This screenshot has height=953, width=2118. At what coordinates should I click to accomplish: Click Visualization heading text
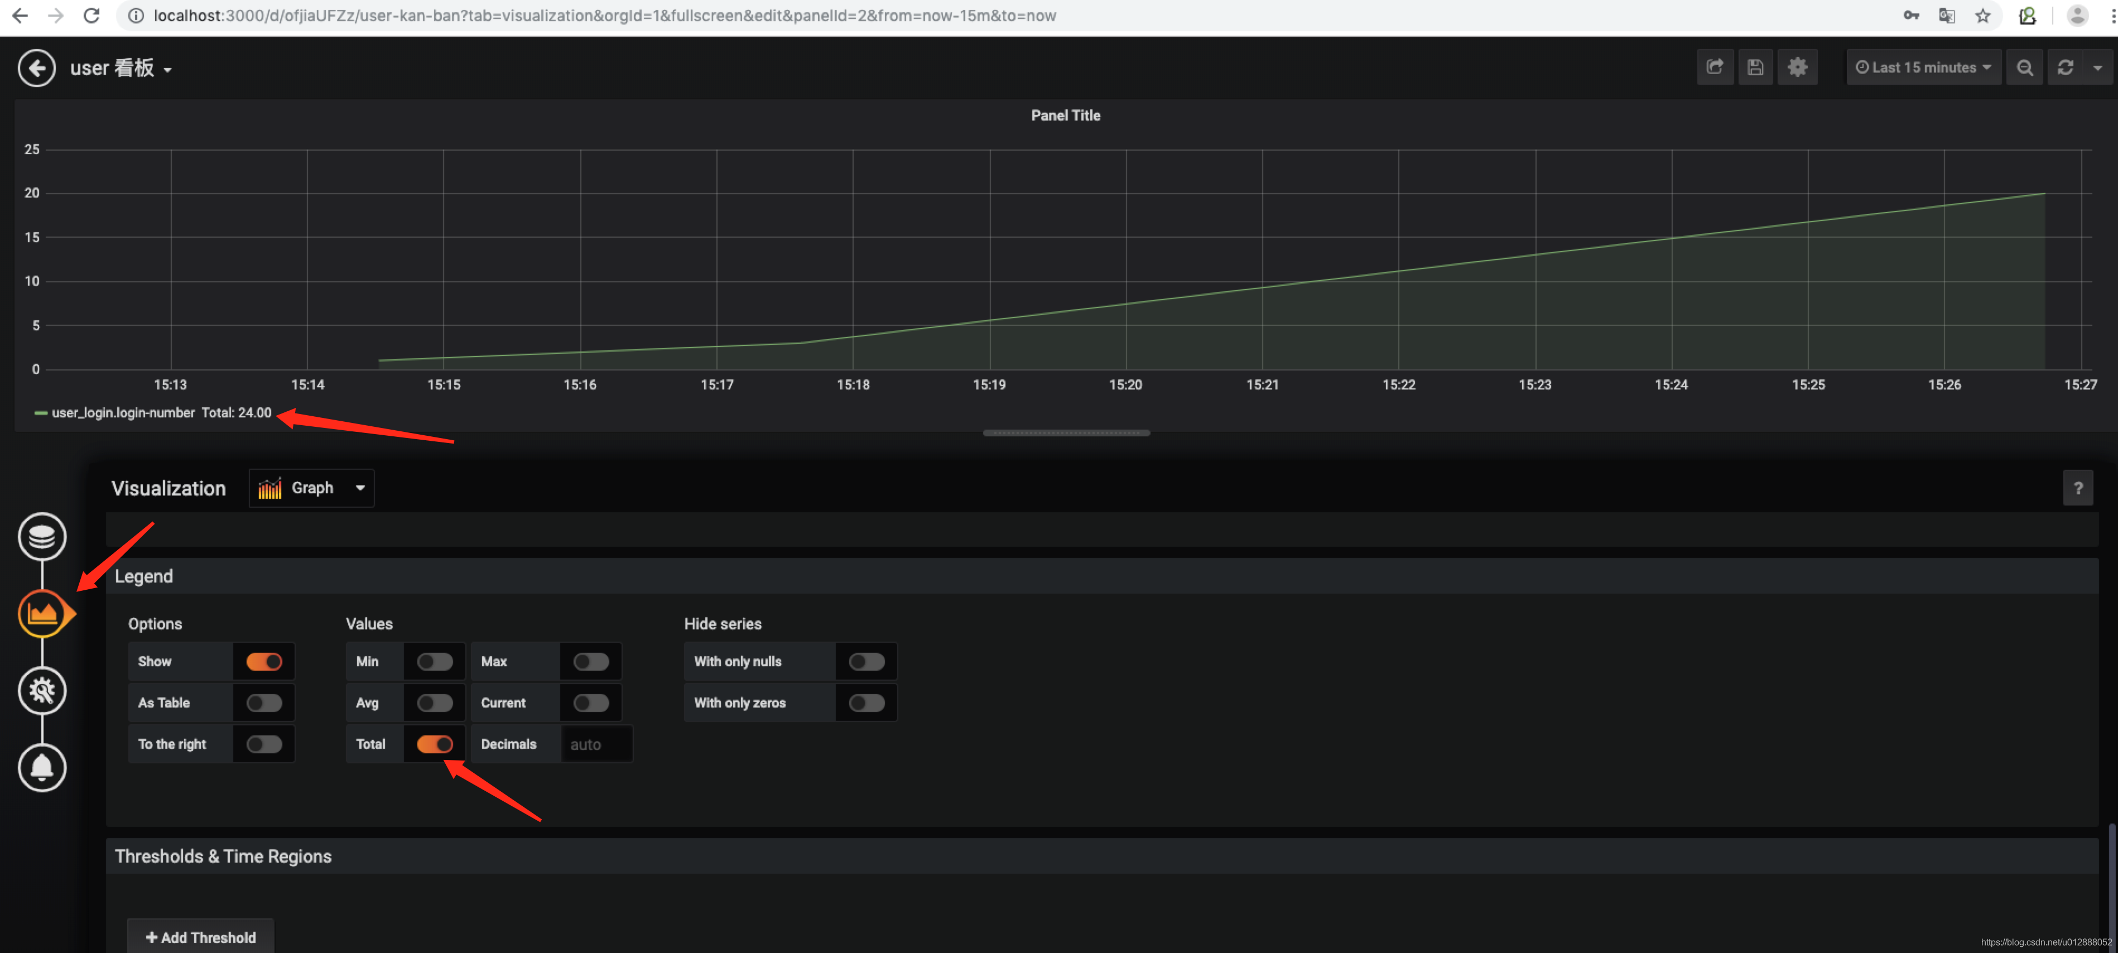[169, 488]
